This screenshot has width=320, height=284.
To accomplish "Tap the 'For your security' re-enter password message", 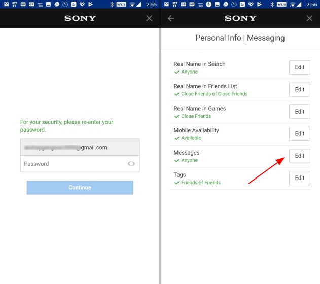I will pos(66,126).
